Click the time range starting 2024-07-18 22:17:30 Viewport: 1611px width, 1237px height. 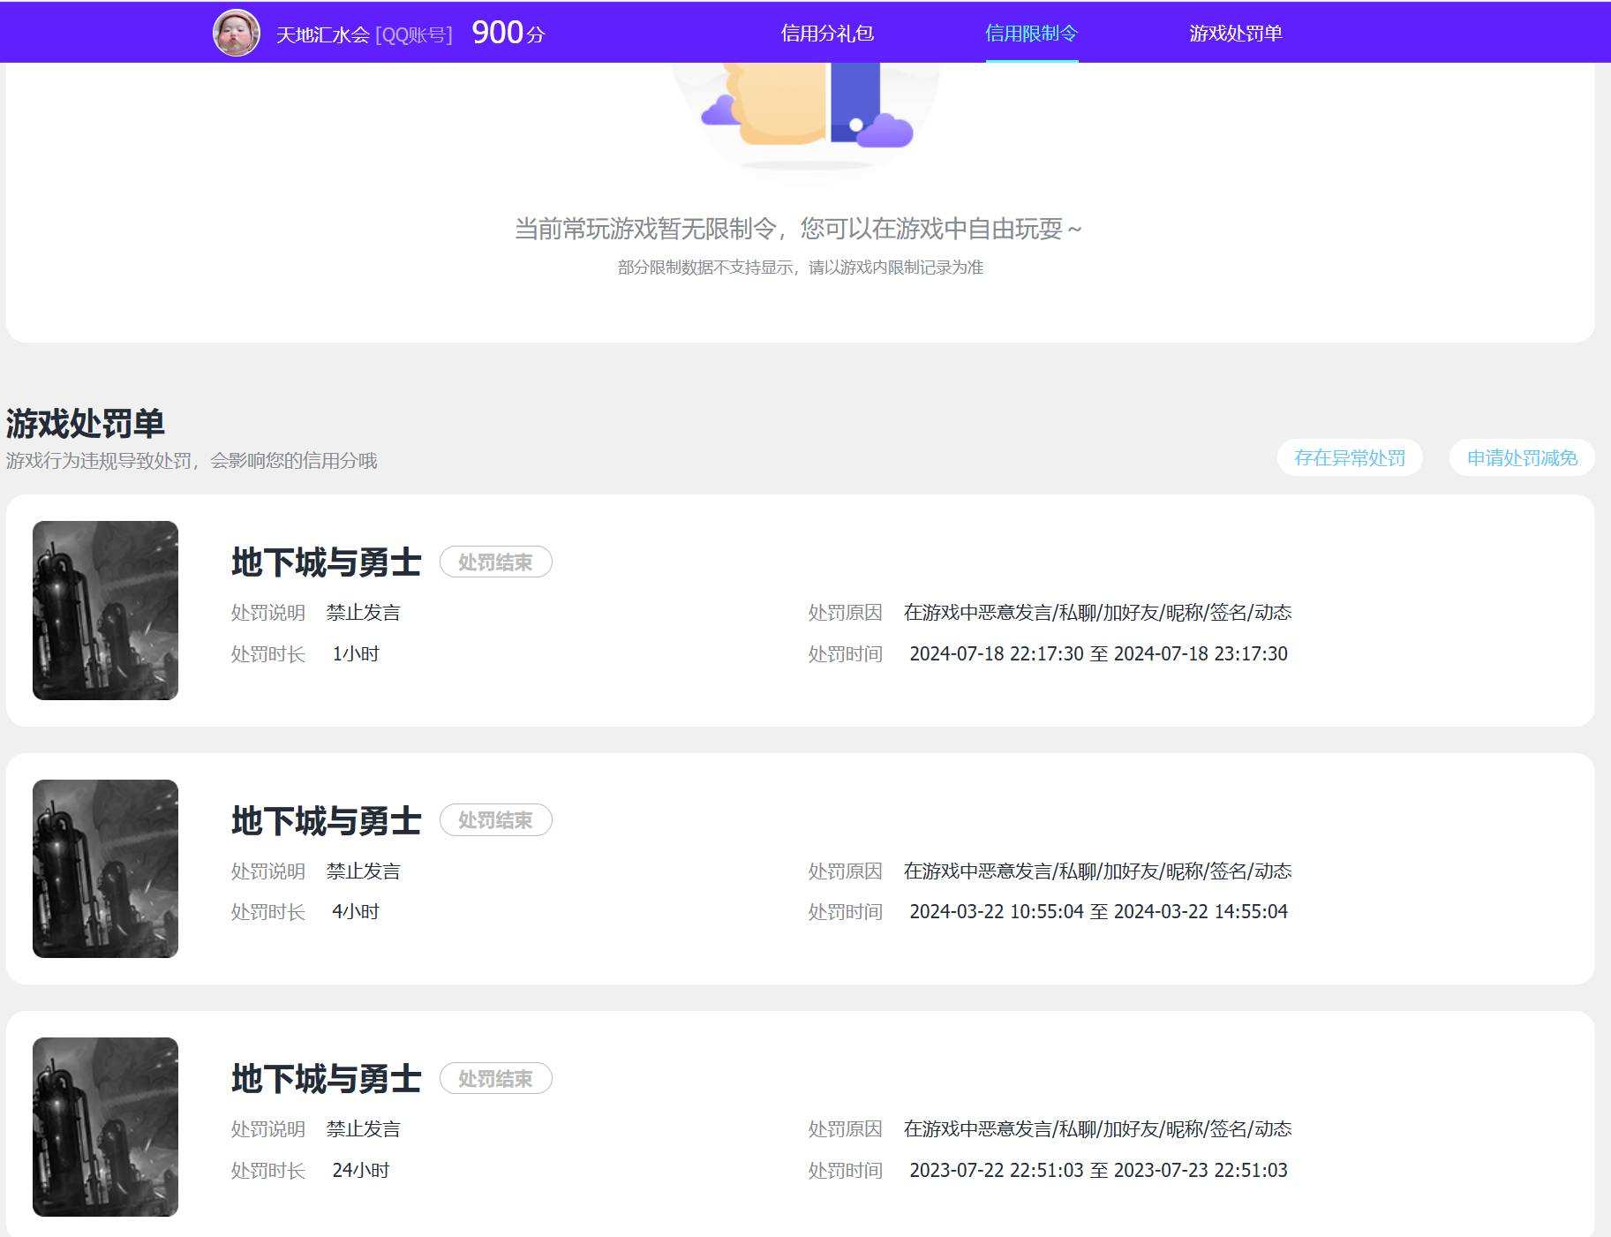(x=1098, y=653)
